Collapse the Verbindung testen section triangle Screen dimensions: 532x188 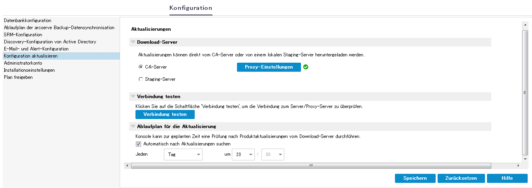133,97
